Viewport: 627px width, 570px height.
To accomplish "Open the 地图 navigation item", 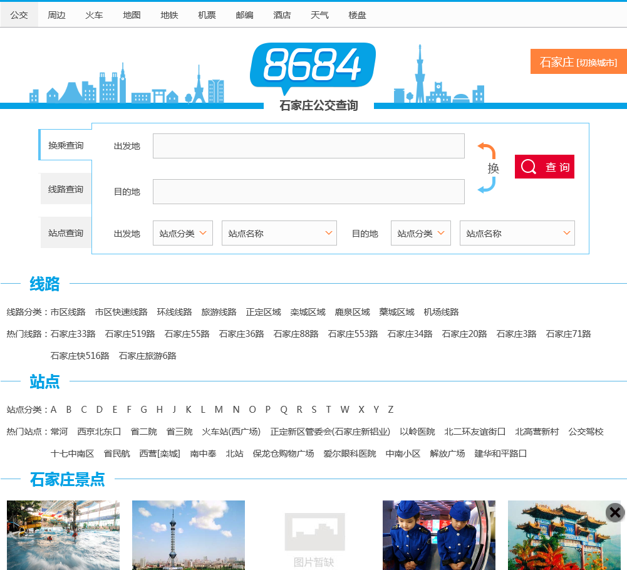I will [132, 15].
